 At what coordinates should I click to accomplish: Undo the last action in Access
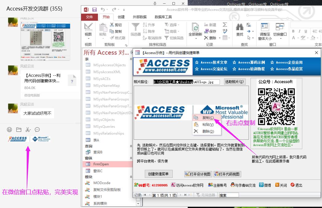(103, 10)
